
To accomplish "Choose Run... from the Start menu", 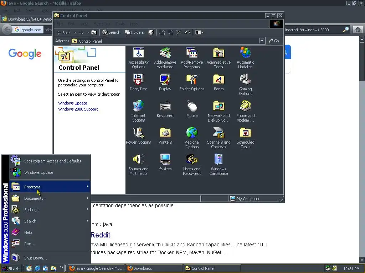I will click(x=50, y=244).
